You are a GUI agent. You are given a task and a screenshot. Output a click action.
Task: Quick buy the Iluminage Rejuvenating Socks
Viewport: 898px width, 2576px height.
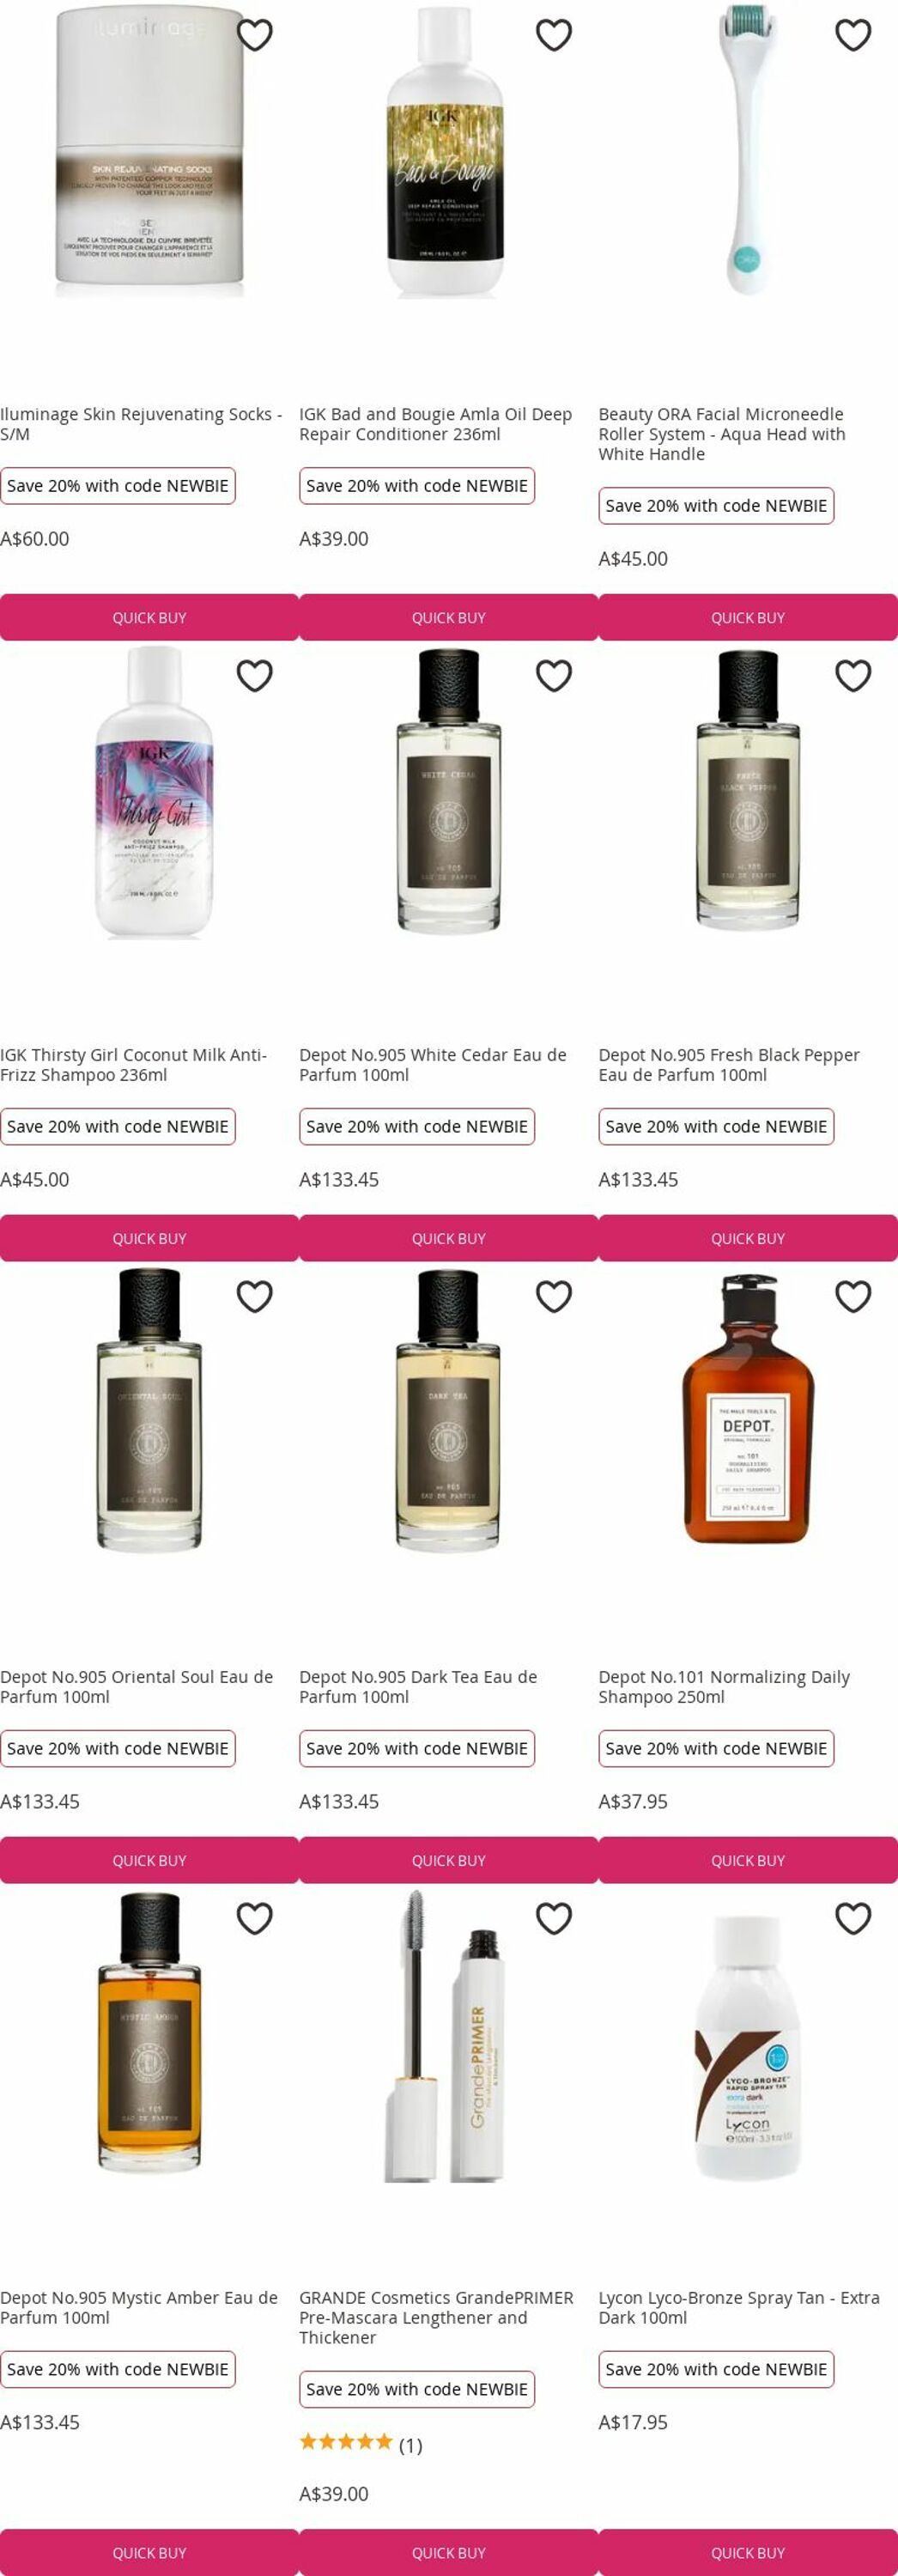[x=149, y=618]
